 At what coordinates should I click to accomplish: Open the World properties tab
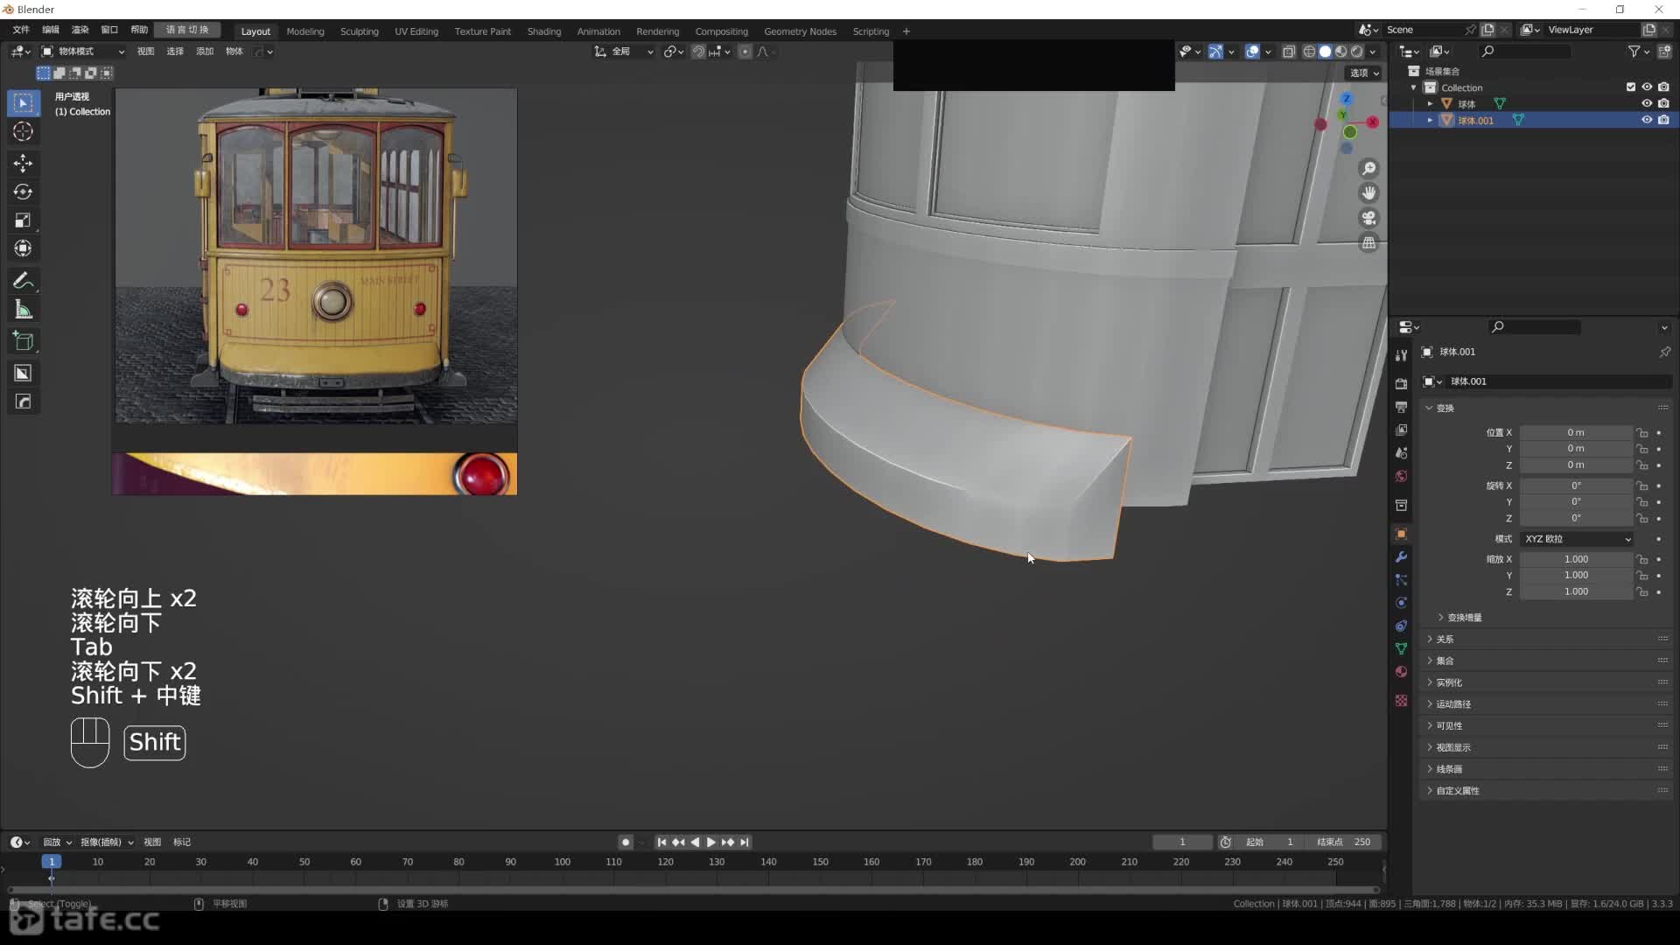1401,476
